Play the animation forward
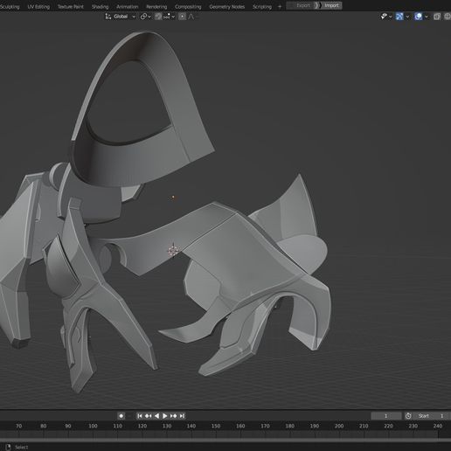 coord(164,416)
